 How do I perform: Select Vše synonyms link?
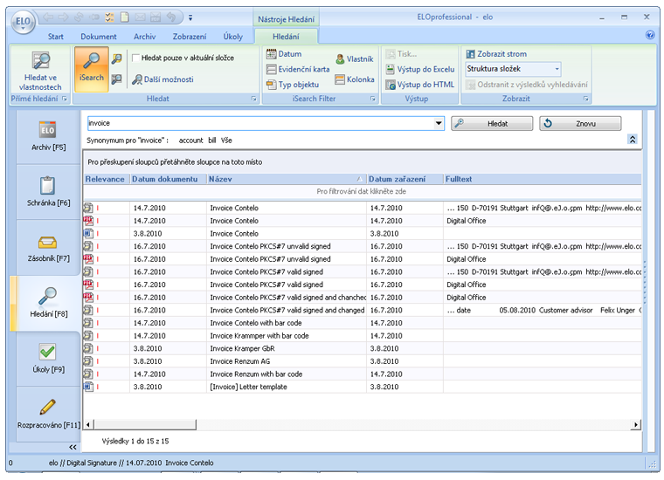[x=226, y=141]
